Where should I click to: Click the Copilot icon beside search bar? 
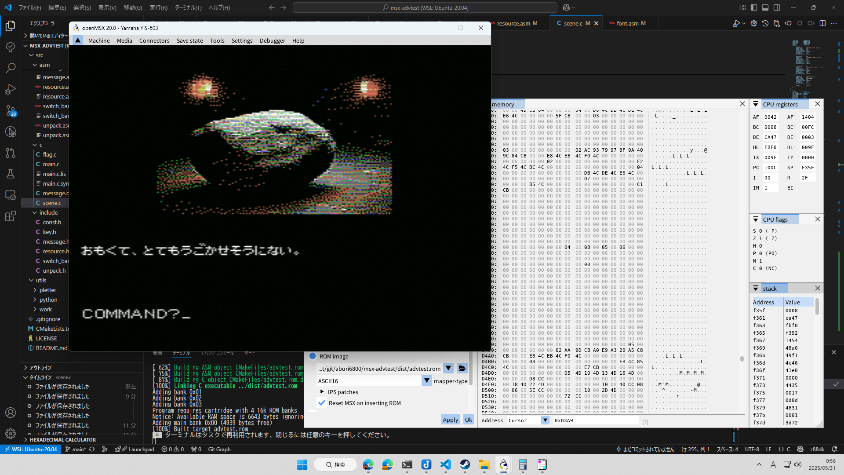tap(566, 7)
